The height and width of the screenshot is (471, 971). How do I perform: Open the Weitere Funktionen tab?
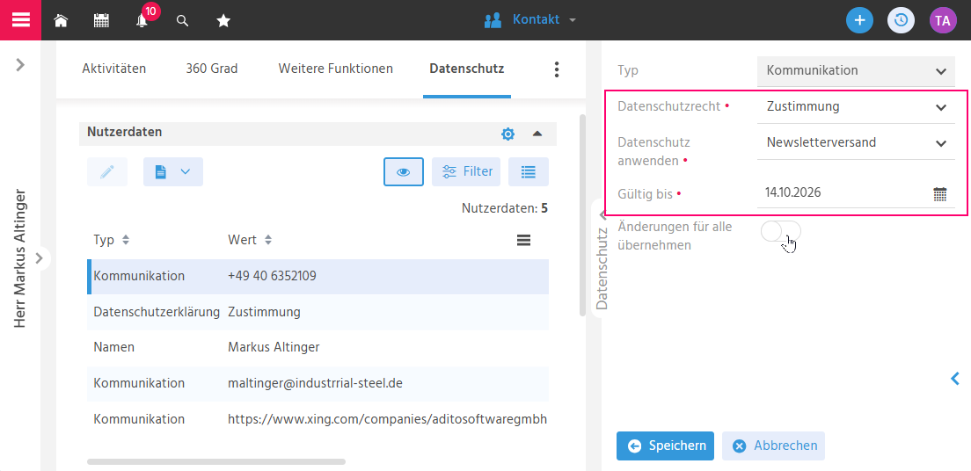[336, 69]
